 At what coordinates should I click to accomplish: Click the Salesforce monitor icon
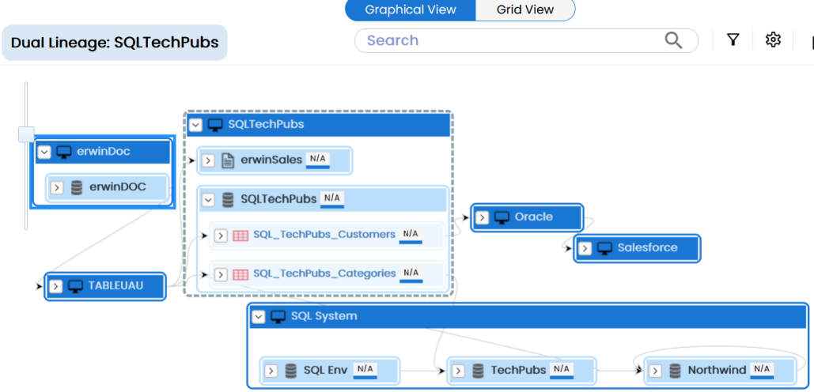pos(604,248)
